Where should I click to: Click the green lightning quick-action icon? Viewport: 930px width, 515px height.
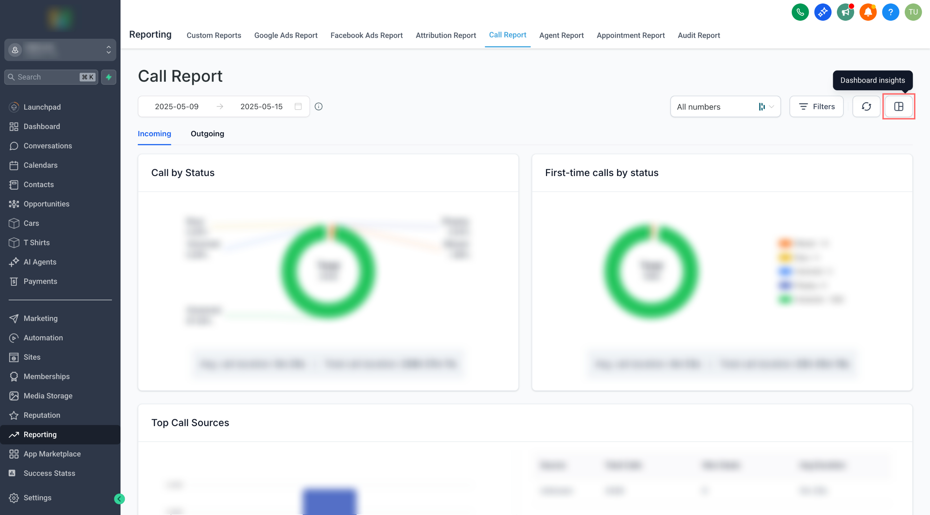point(109,77)
